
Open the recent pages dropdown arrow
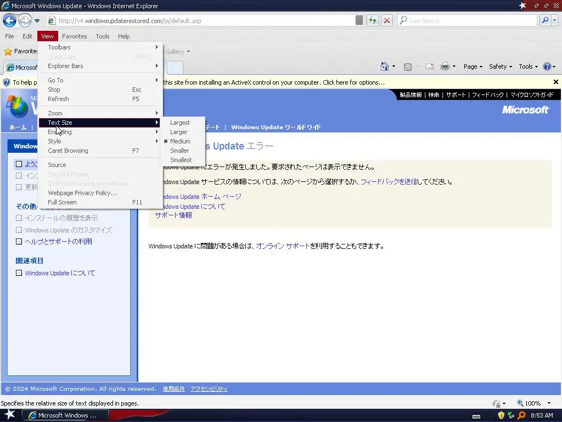click(37, 21)
